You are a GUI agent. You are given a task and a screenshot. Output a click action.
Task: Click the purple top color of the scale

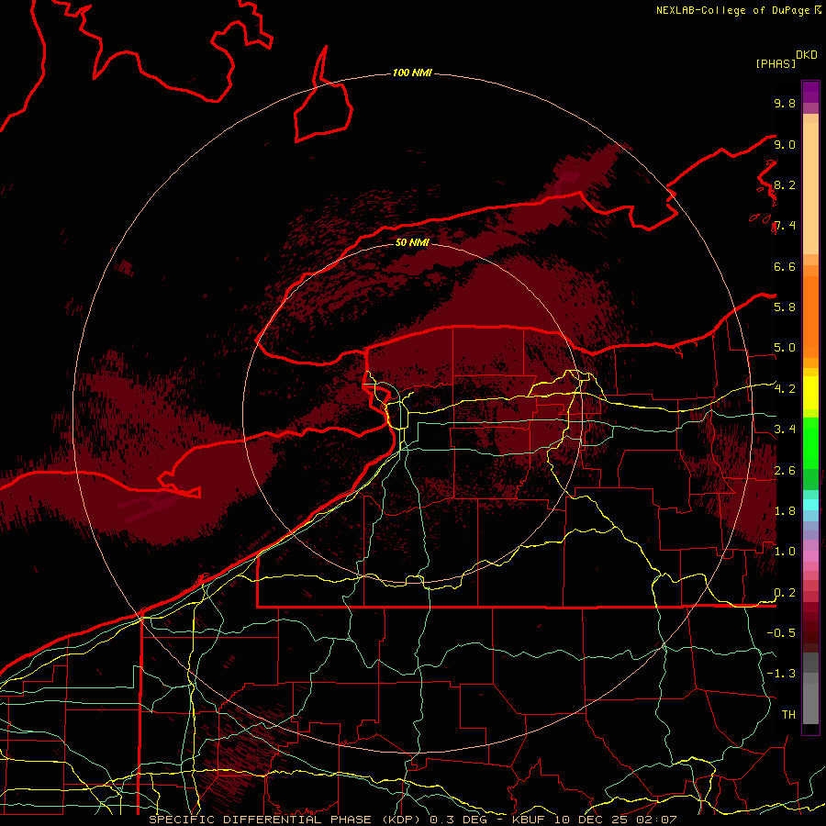coord(810,92)
